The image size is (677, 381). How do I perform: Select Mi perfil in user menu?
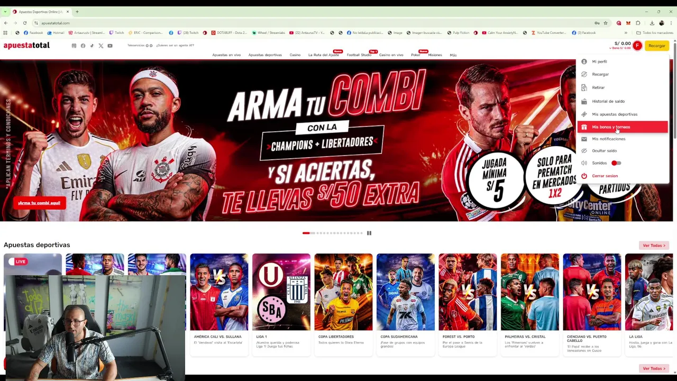click(x=622, y=61)
